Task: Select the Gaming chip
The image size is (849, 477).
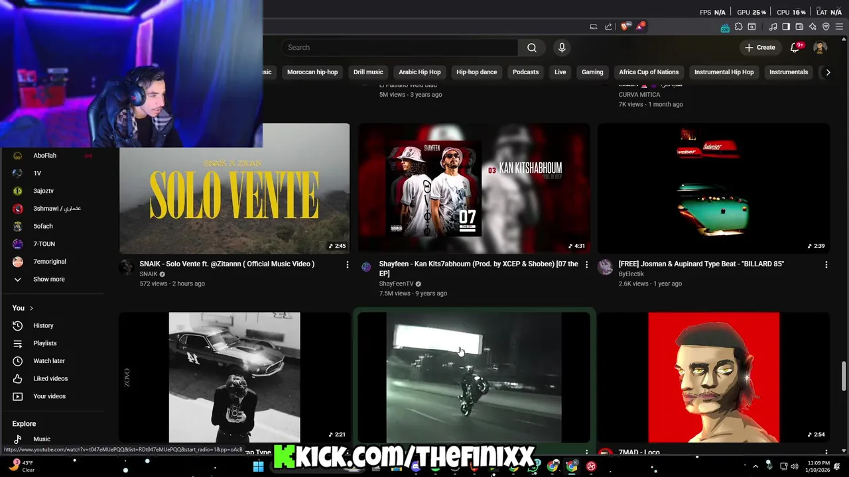Action: (592, 72)
